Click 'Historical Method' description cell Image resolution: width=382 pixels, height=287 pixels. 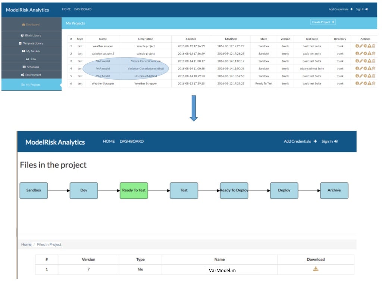[145, 76]
